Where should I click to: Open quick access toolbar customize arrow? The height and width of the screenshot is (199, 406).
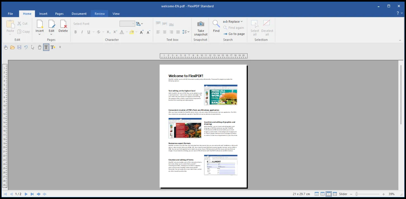(60, 47)
